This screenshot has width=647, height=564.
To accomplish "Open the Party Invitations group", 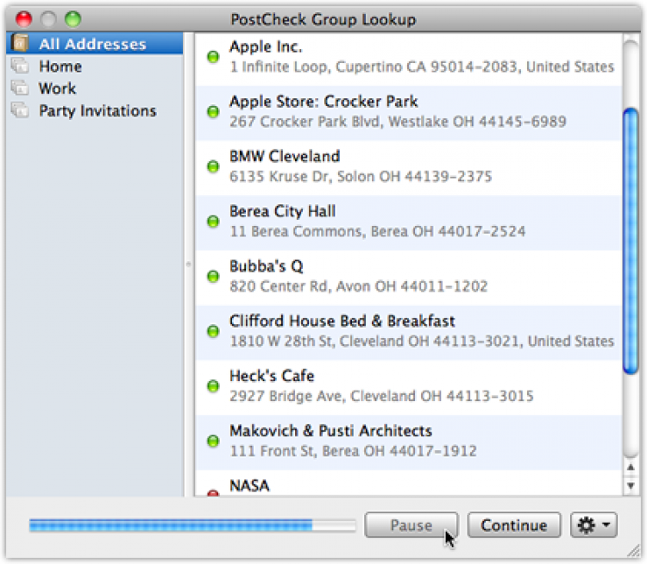I will pyautogui.click(x=97, y=111).
